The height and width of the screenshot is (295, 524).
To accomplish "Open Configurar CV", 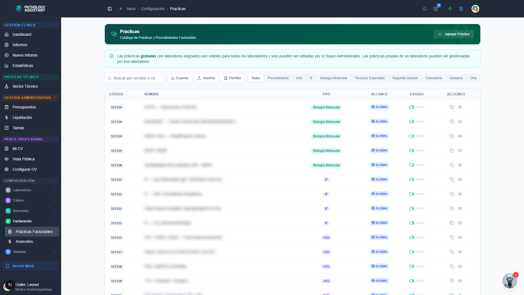I will [31, 169].
